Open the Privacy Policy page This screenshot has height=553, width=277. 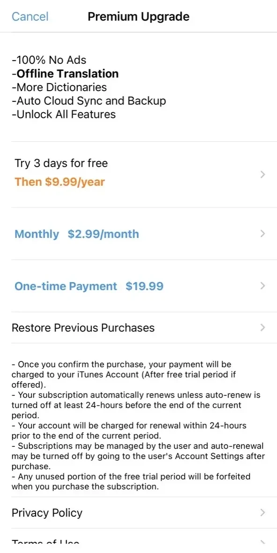(138, 513)
